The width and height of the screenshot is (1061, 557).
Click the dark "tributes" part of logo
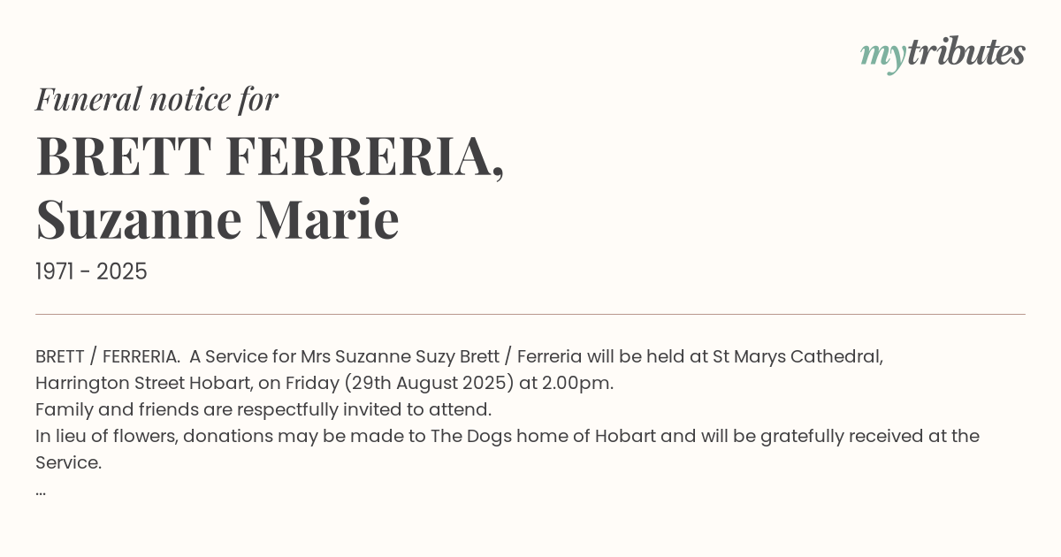coord(966,52)
